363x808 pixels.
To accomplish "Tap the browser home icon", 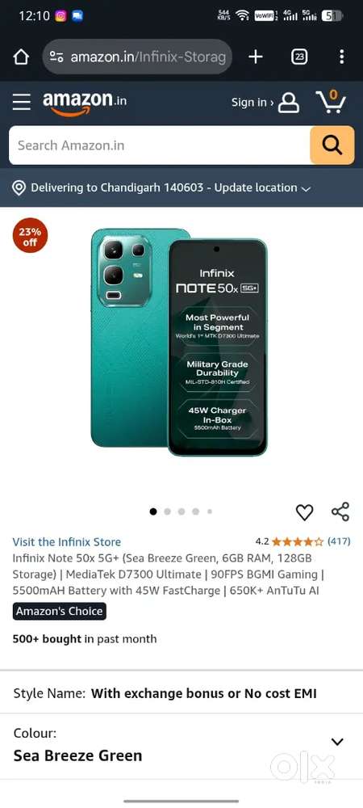I will 21,57.
